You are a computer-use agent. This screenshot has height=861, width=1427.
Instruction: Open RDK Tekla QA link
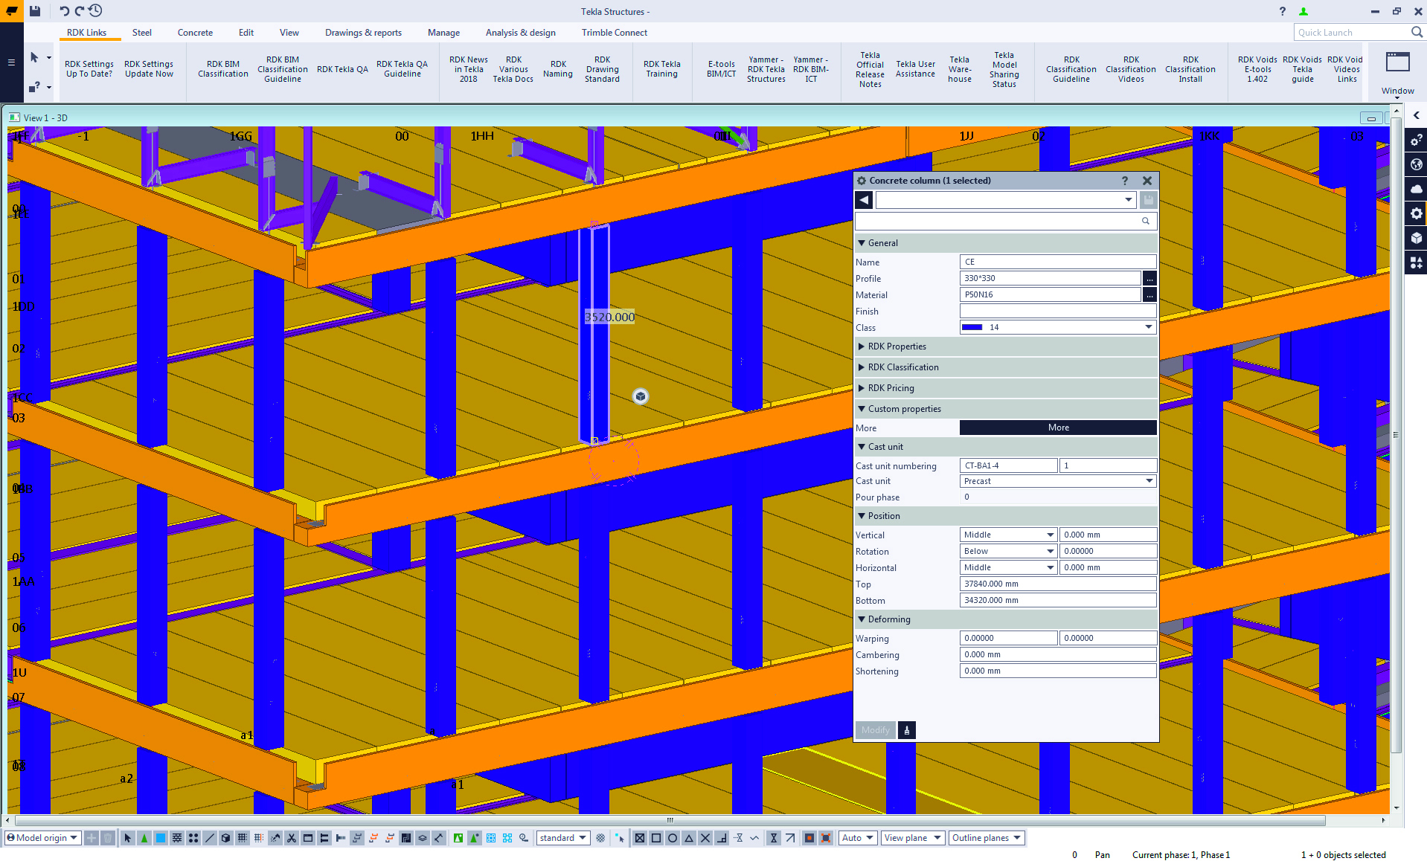[x=342, y=69]
